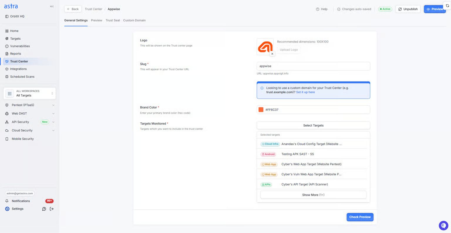Click the Notifications bell icon
This screenshot has width=451, height=233.
(7, 201)
